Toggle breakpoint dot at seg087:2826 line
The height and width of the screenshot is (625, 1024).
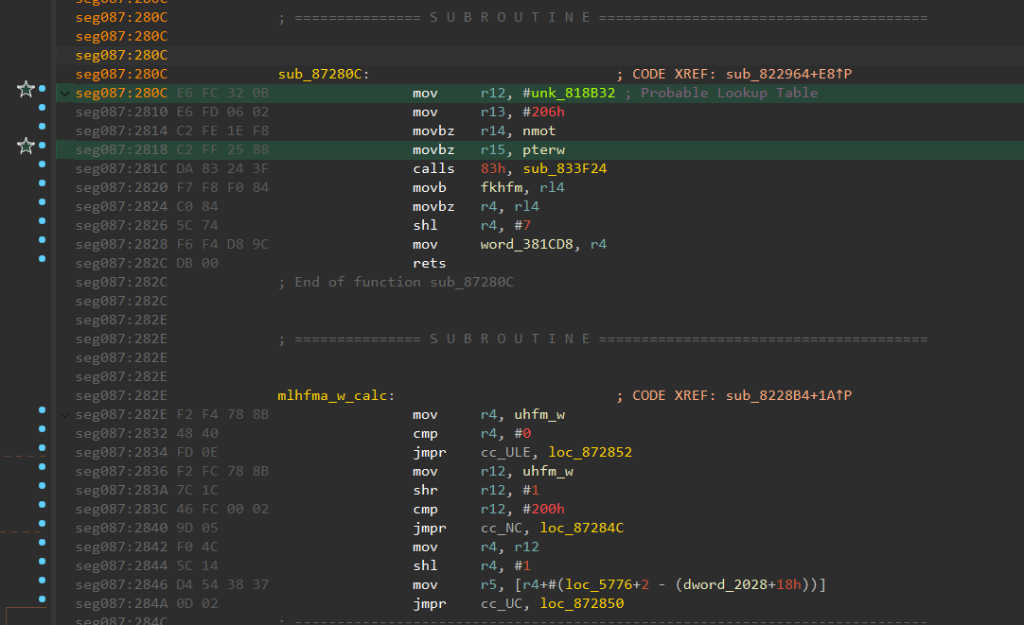(x=42, y=220)
